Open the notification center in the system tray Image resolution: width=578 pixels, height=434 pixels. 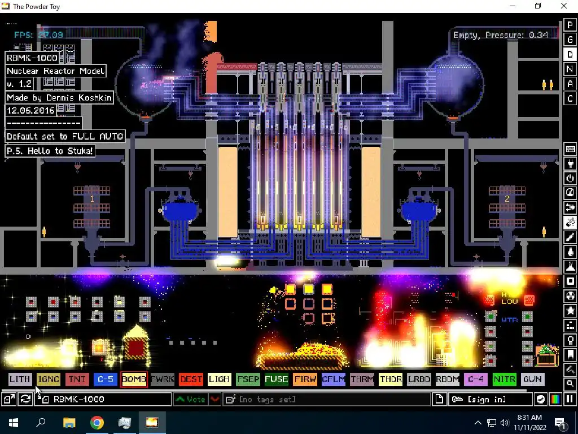click(x=561, y=423)
